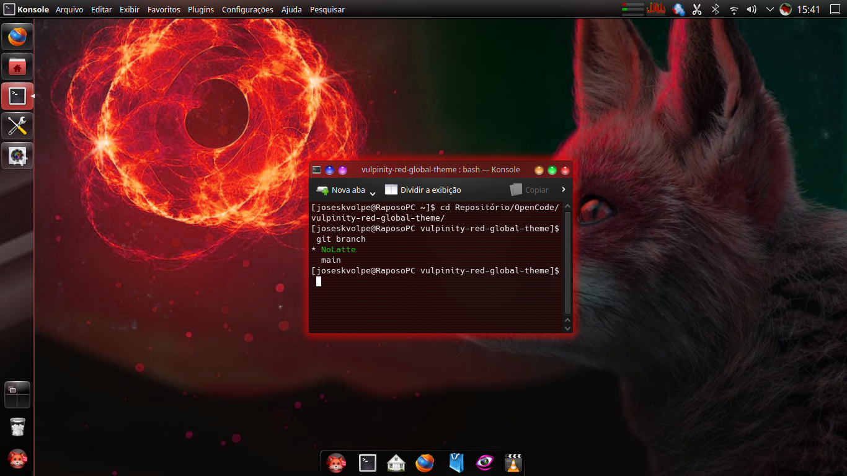
Task: Click the Konsole window title text
Action: pyautogui.click(x=441, y=170)
